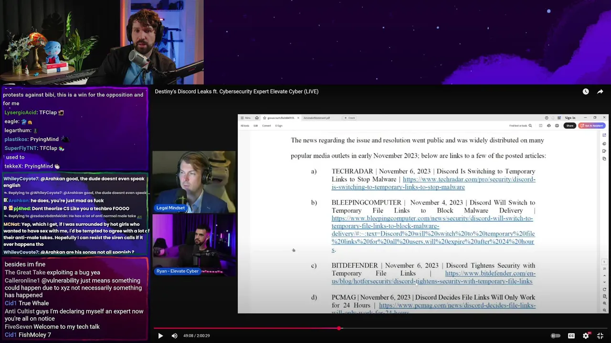Click Ryan - Elevate Cyber webcam thumbnail
The width and height of the screenshot is (611, 343).
point(194,245)
